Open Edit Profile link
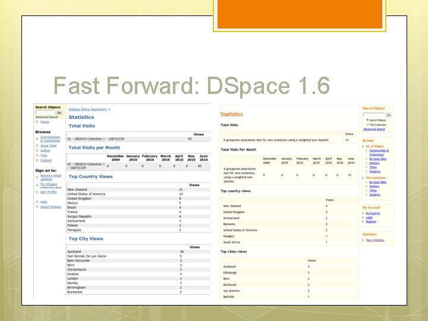 point(49,192)
